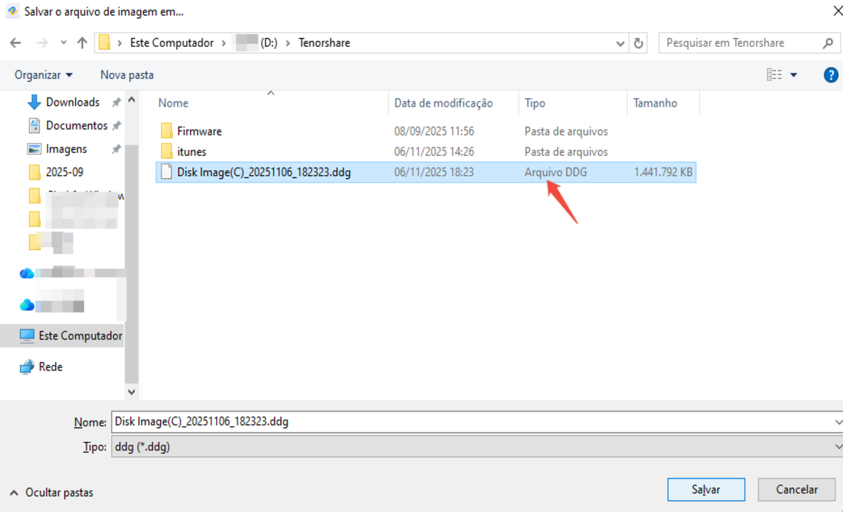Open the Tipo ddg (*.ddg) dropdown
843x512 pixels.
pyautogui.click(x=477, y=447)
